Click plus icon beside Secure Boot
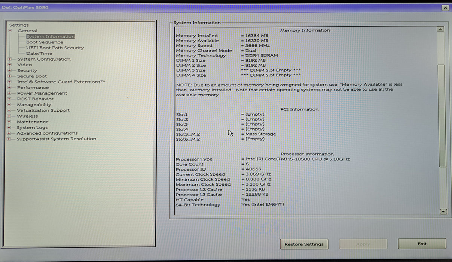The height and width of the screenshot is (262, 452). pyautogui.click(x=9, y=76)
